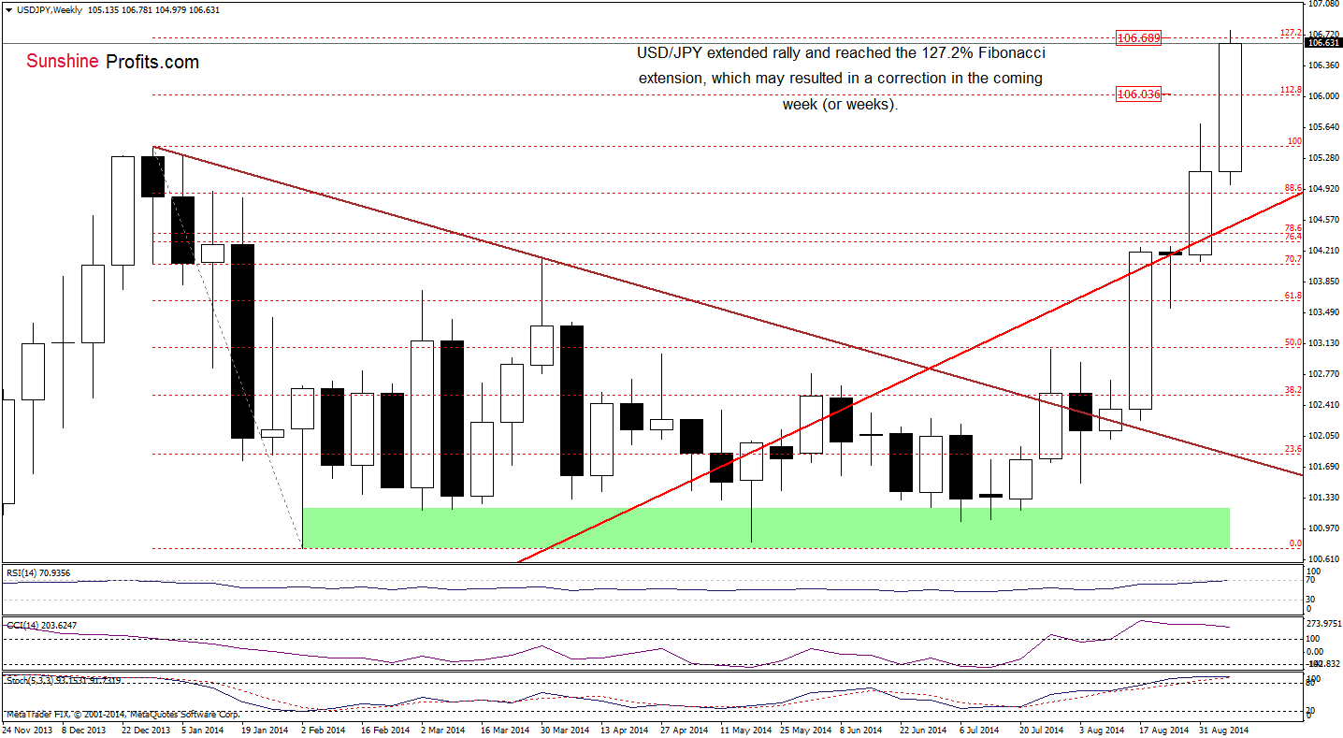Click the 50.0 Fibonacci level label

(1292, 343)
